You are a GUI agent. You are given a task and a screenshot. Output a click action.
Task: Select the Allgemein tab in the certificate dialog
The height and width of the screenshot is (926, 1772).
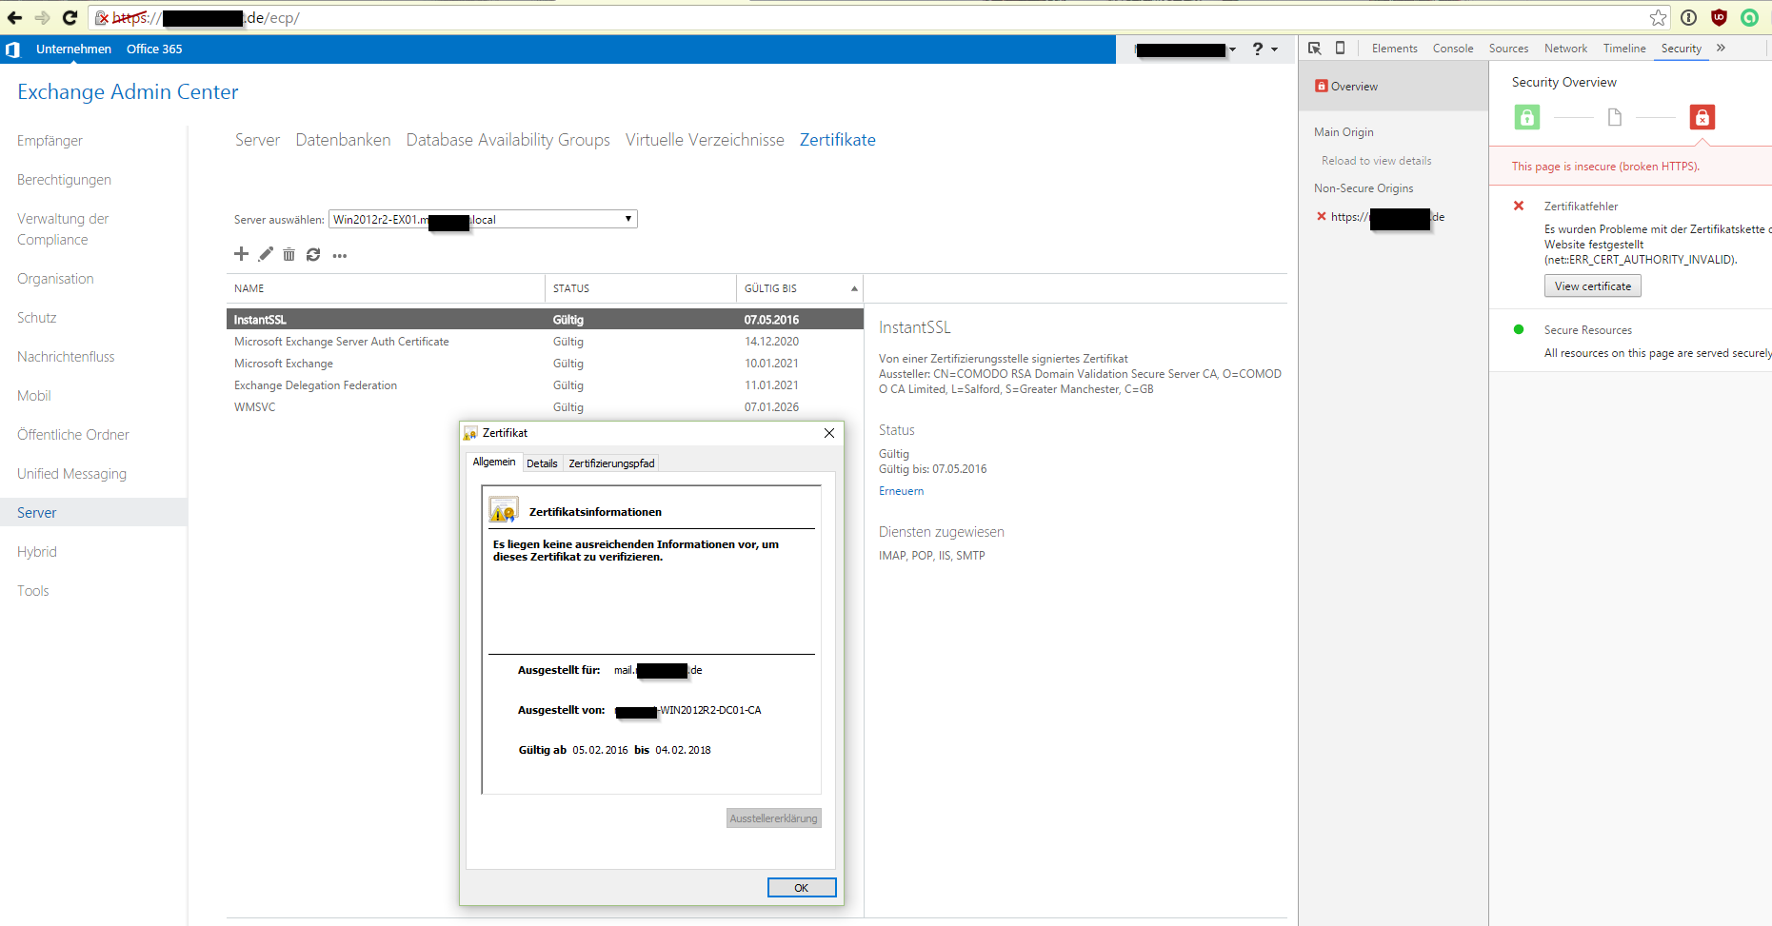point(494,463)
